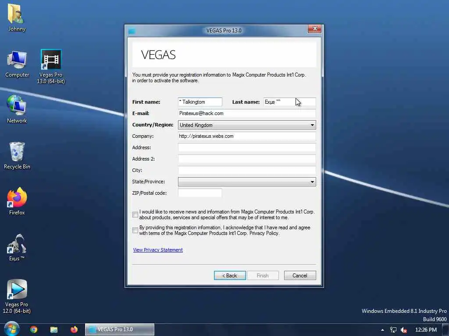Viewport: 449px width, 336px height.
Task: Open the Country/Region dropdown
Action: click(247, 125)
